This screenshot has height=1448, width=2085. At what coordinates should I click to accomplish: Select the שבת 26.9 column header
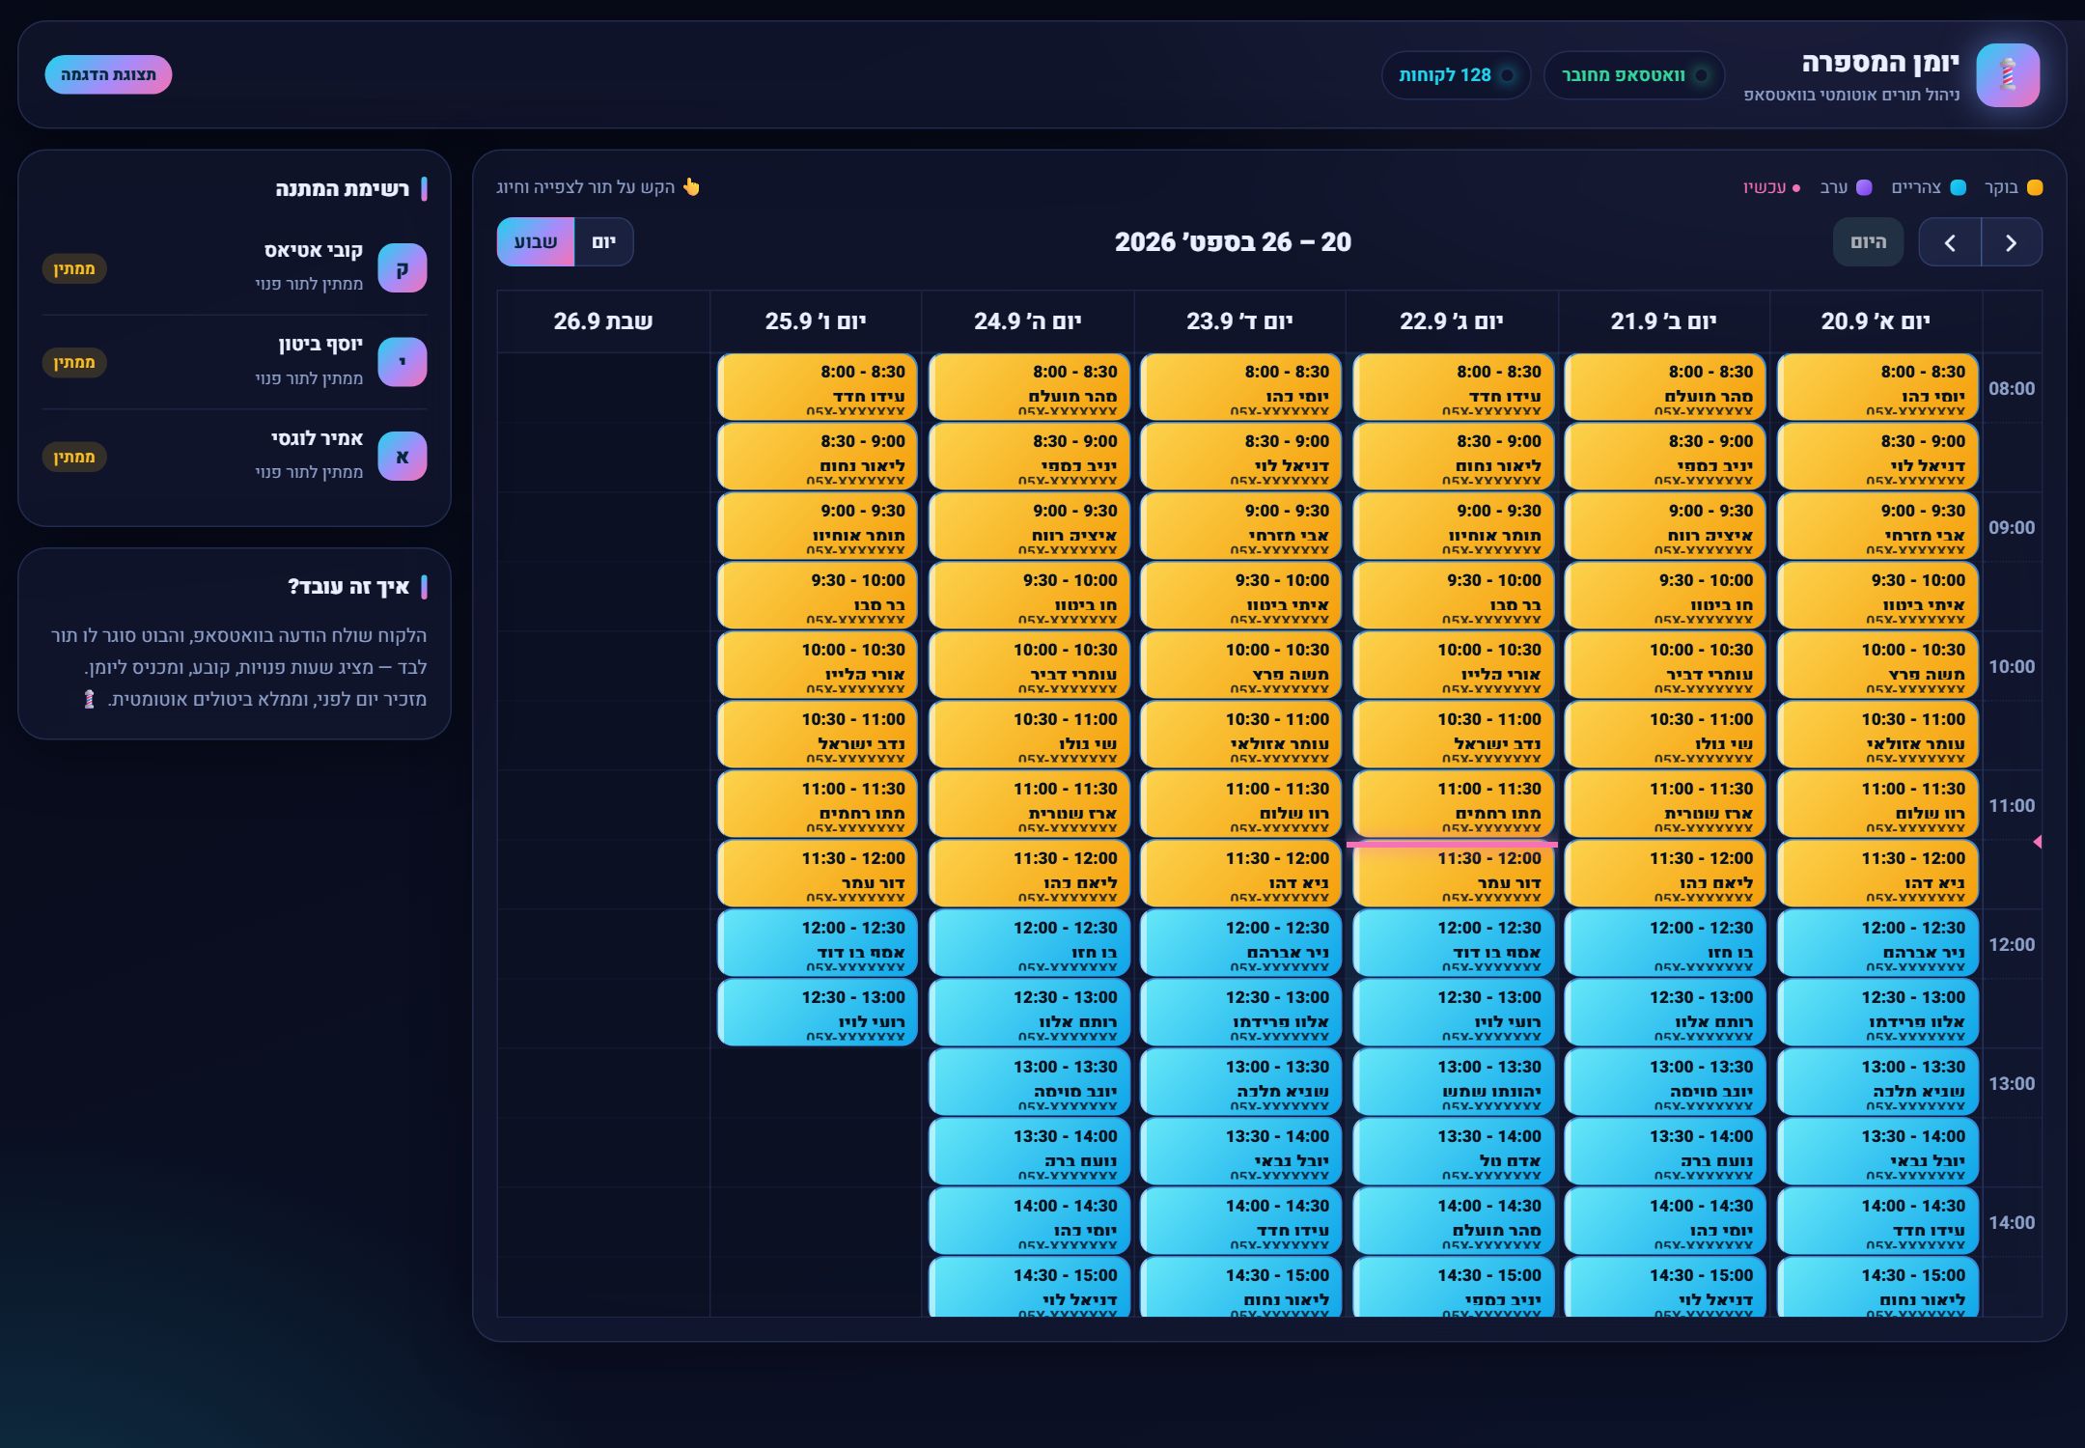click(603, 321)
